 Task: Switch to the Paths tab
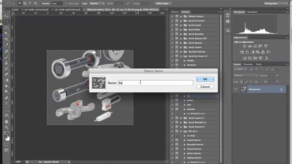click(x=259, y=64)
